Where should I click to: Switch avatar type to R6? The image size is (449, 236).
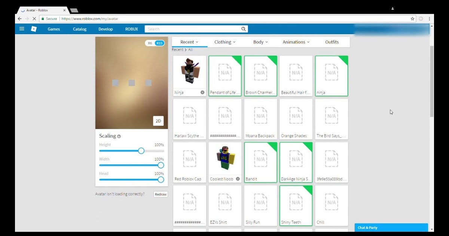tap(150, 43)
